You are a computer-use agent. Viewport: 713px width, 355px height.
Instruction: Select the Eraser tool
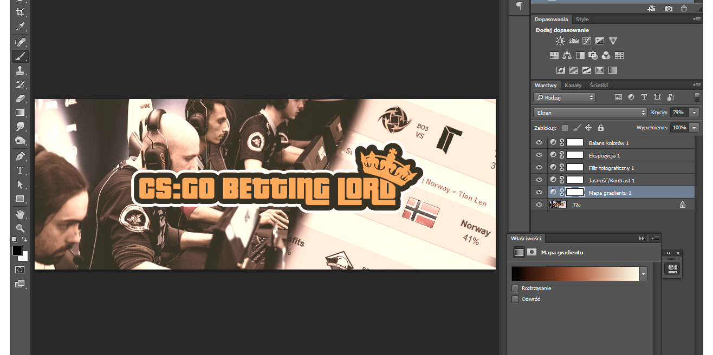[x=20, y=98]
